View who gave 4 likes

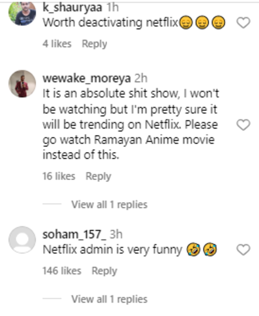[57, 44]
